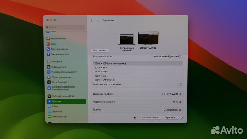Click the Siri и Spotlight label
Image resolution: width=247 pixels, height=139 pixels.
coord(59,82)
